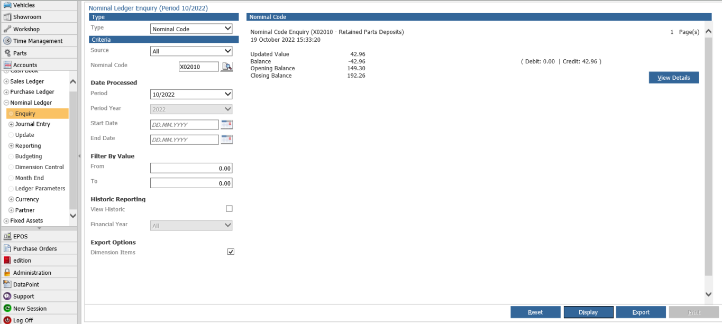This screenshot has height=324, width=722.
Task: Open the Period dropdown showing 10/2022
Action: (191, 94)
